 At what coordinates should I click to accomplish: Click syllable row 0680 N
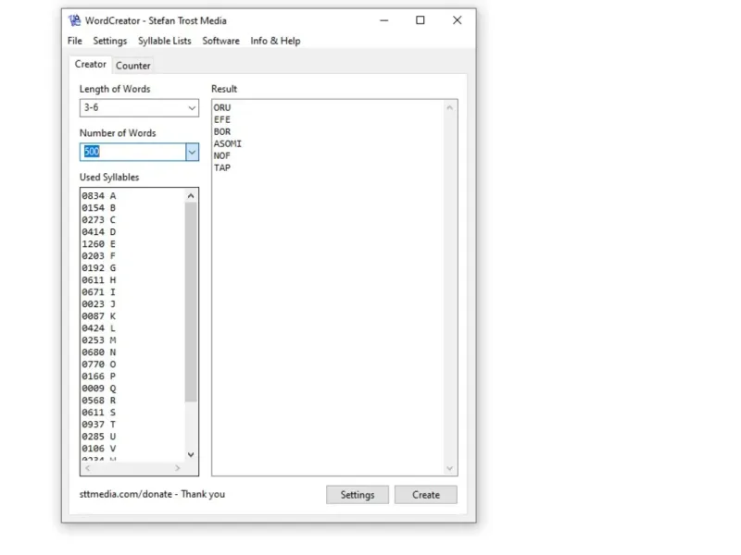coord(99,352)
